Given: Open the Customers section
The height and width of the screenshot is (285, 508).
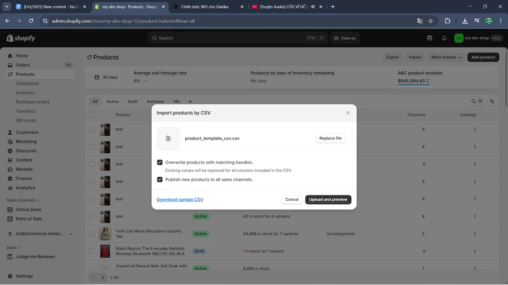Looking at the screenshot, I should click(x=27, y=132).
